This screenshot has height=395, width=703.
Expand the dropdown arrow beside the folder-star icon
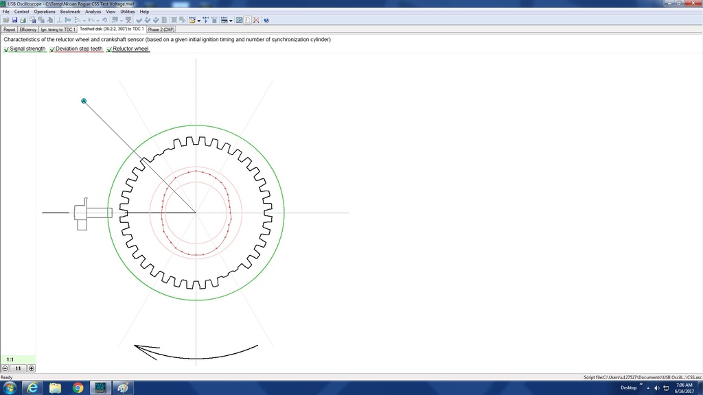199,21
